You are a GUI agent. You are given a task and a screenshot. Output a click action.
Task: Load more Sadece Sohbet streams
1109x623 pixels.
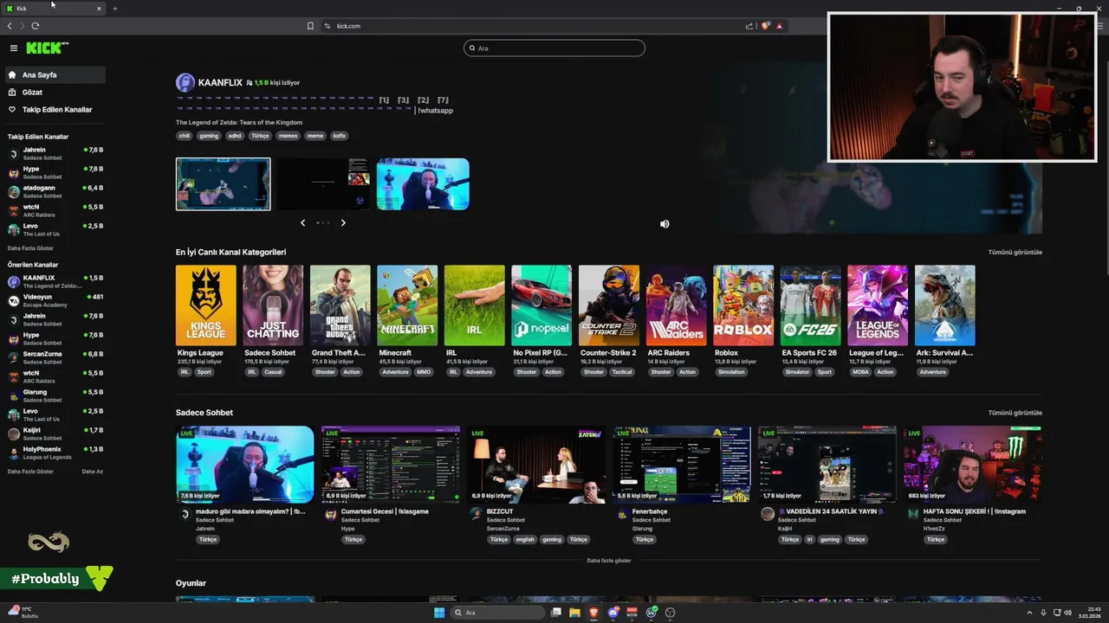(608, 561)
